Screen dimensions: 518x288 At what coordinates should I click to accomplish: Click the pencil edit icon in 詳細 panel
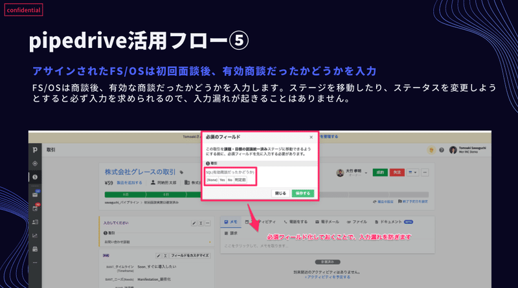158,256
